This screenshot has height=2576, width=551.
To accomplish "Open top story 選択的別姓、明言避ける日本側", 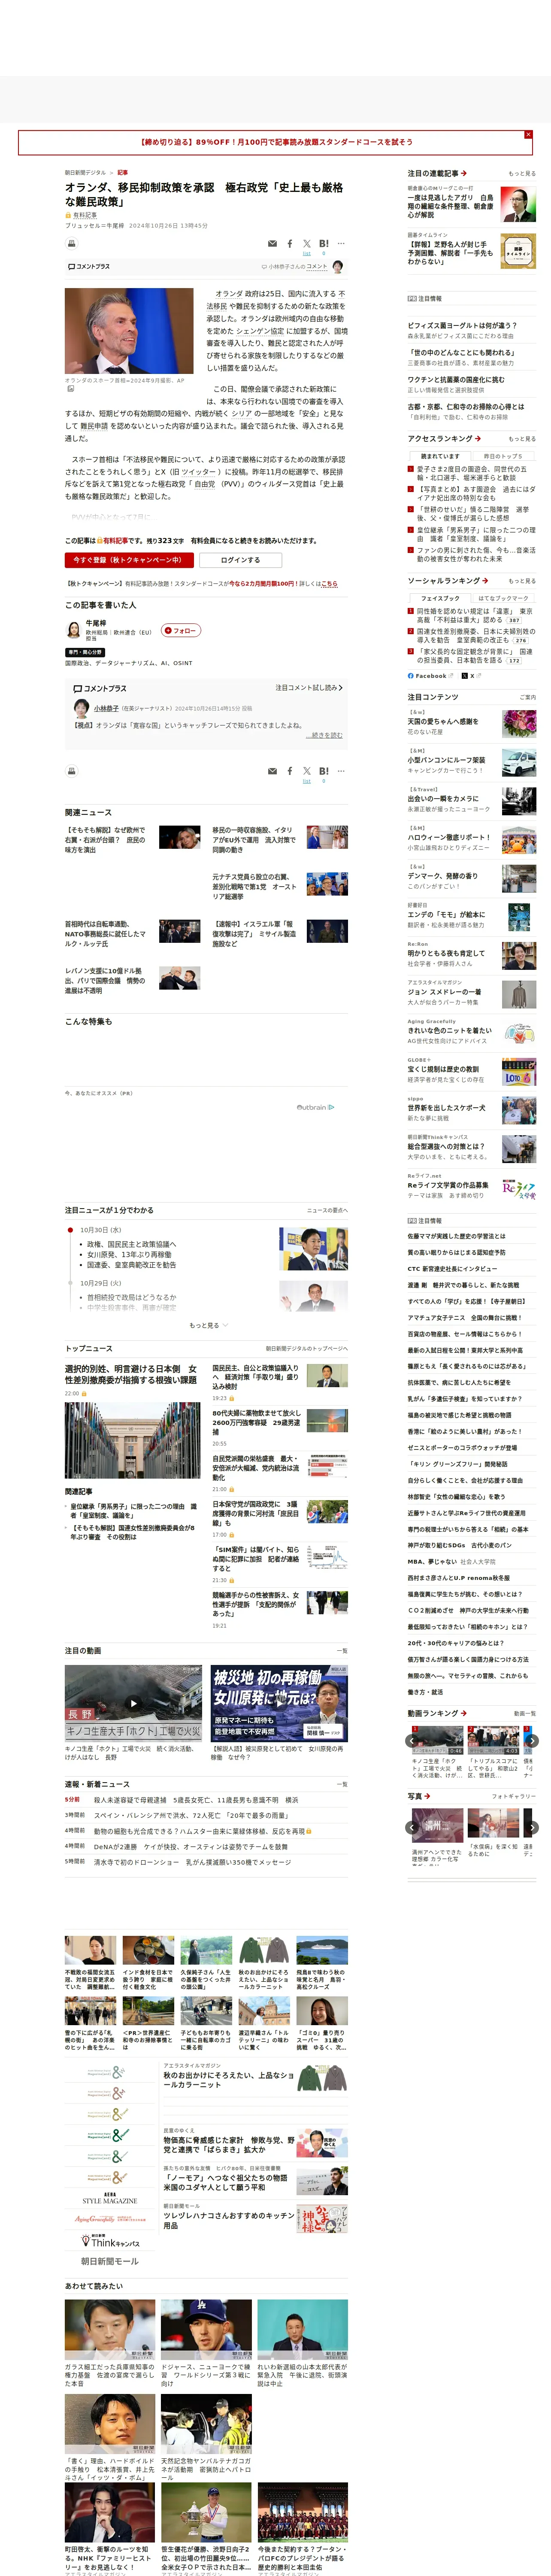I will click(131, 1374).
